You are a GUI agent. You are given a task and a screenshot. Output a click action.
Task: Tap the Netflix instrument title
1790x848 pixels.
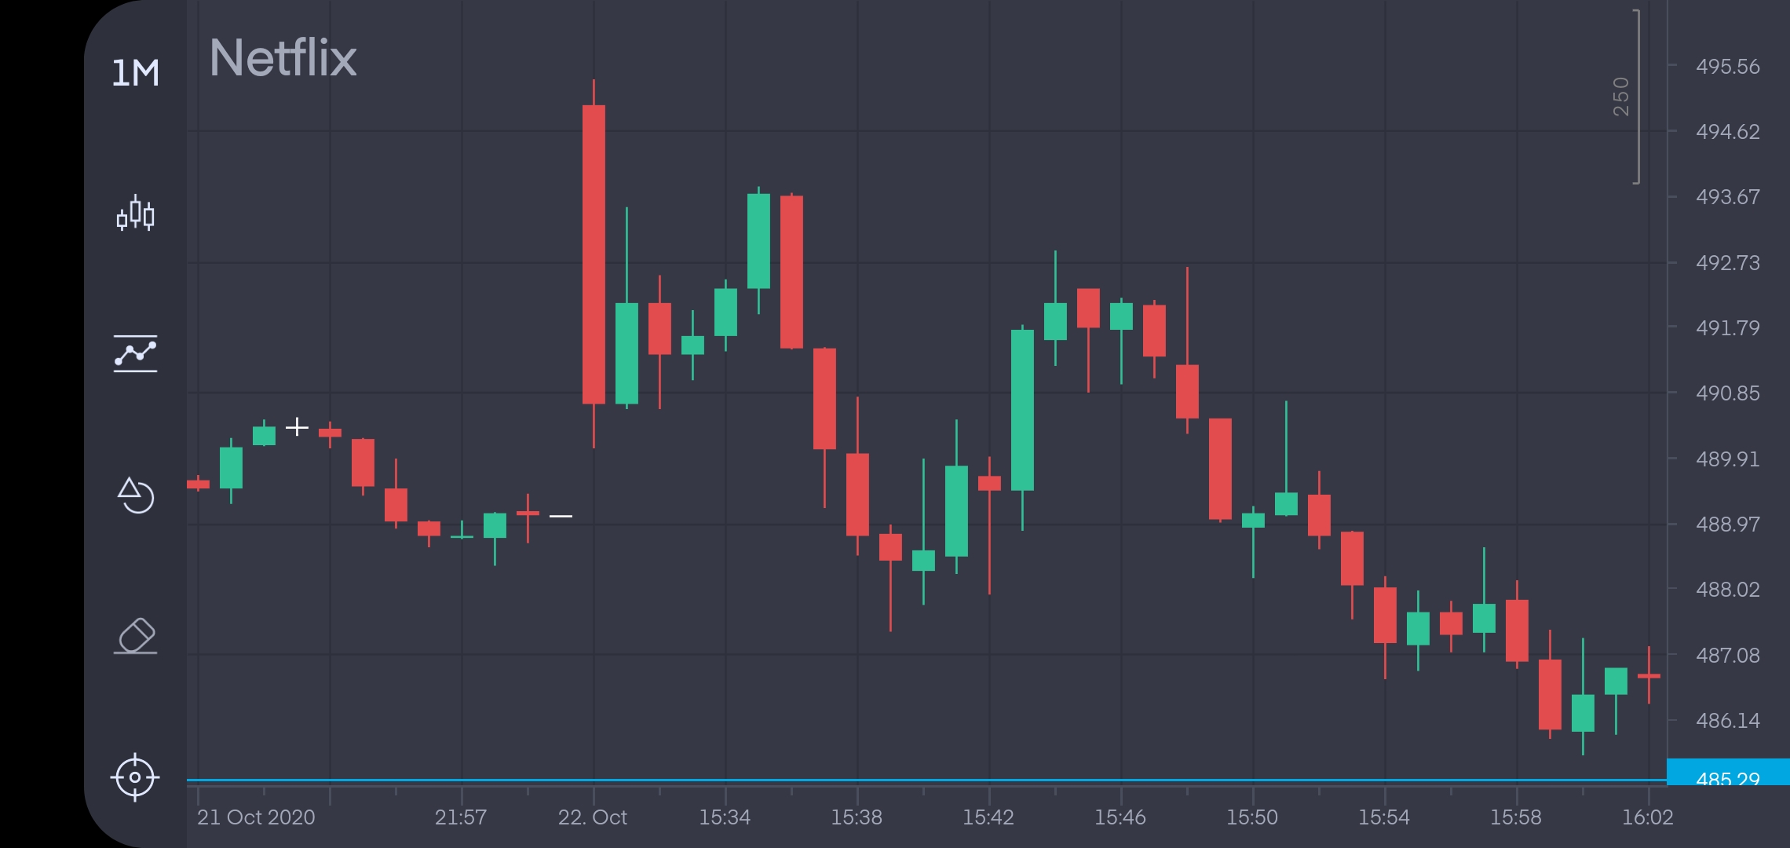(x=283, y=58)
